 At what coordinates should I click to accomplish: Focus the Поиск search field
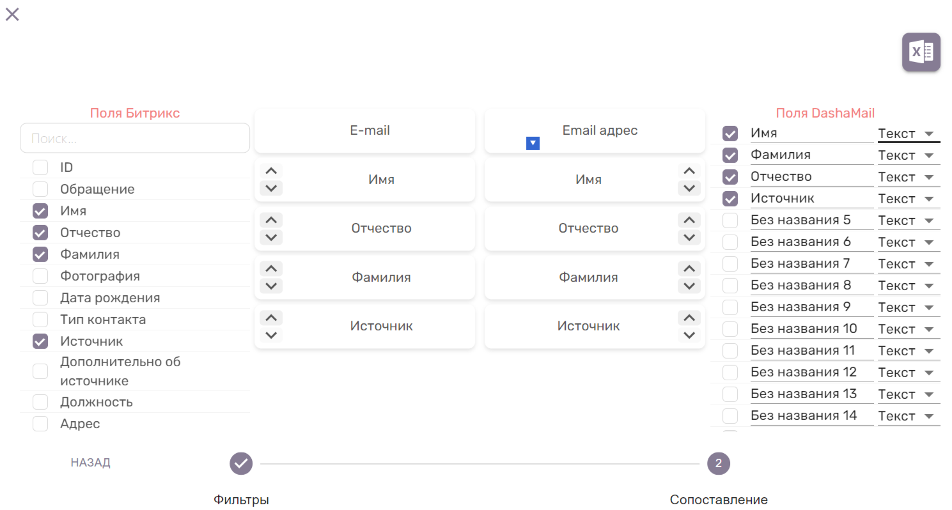[x=134, y=139]
